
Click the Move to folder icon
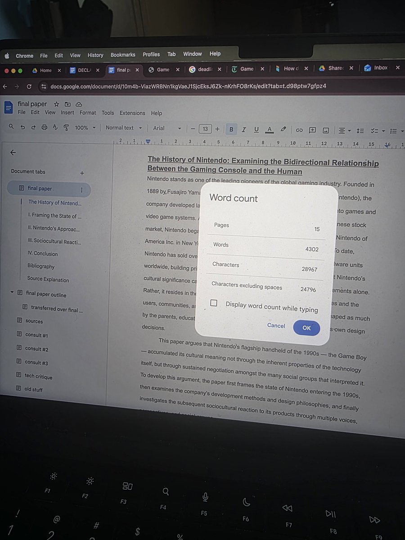coord(67,104)
